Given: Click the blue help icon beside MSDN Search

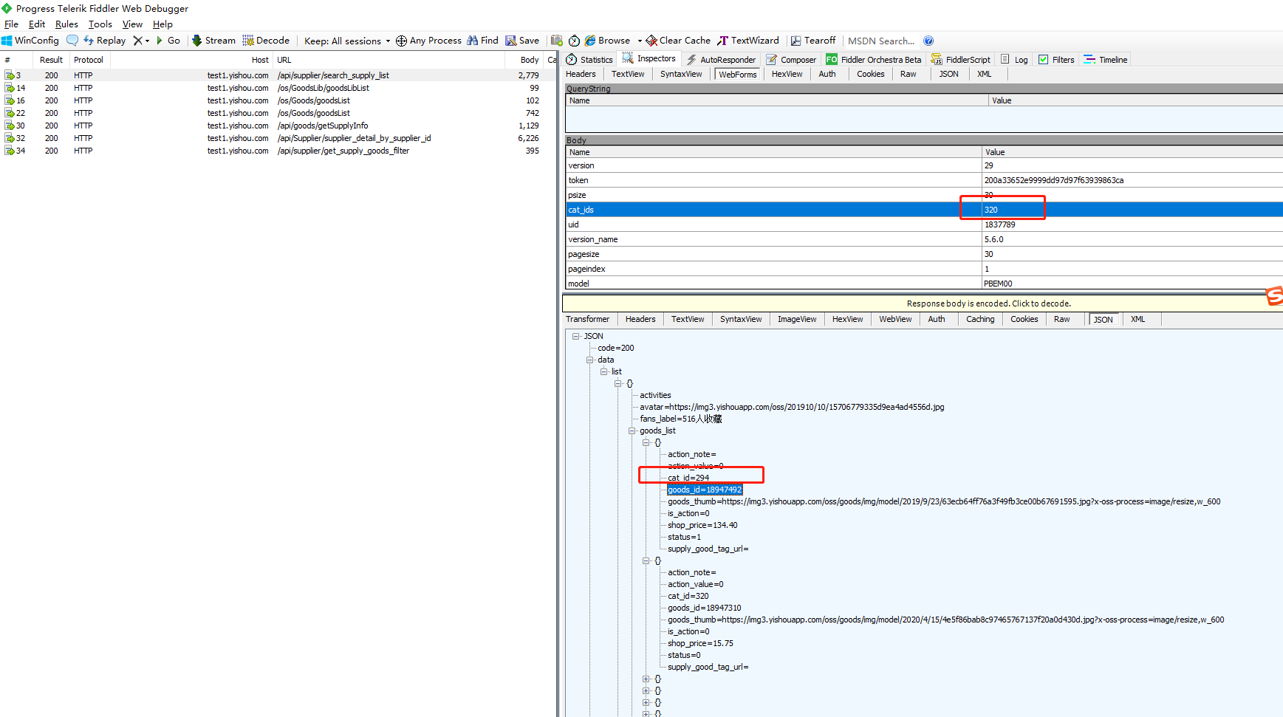Looking at the screenshot, I should click(x=928, y=41).
